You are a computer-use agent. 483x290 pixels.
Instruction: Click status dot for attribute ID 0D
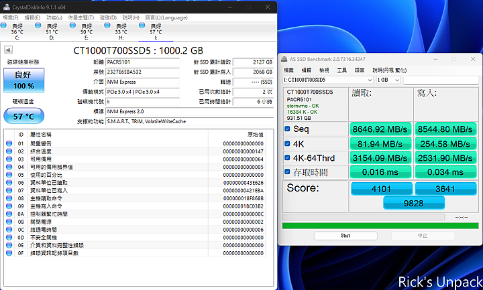9,237
